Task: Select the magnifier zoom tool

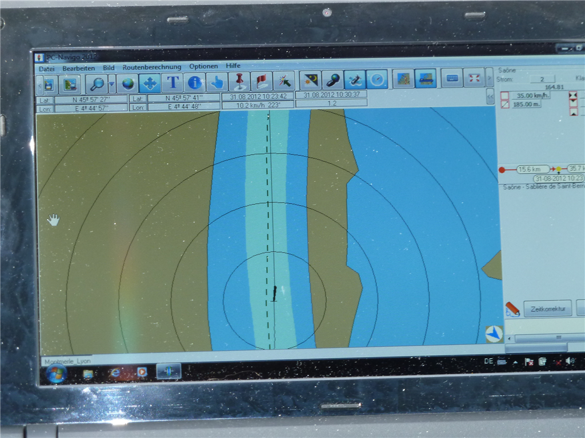Action: (x=97, y=84)
